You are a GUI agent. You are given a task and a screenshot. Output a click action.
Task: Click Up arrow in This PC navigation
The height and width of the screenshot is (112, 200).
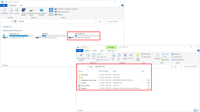12,22
